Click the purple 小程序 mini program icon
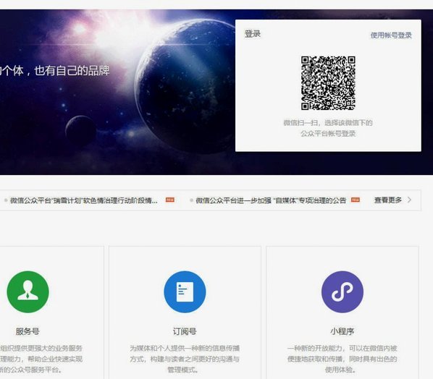433x379 pixels. click(342, 291)
